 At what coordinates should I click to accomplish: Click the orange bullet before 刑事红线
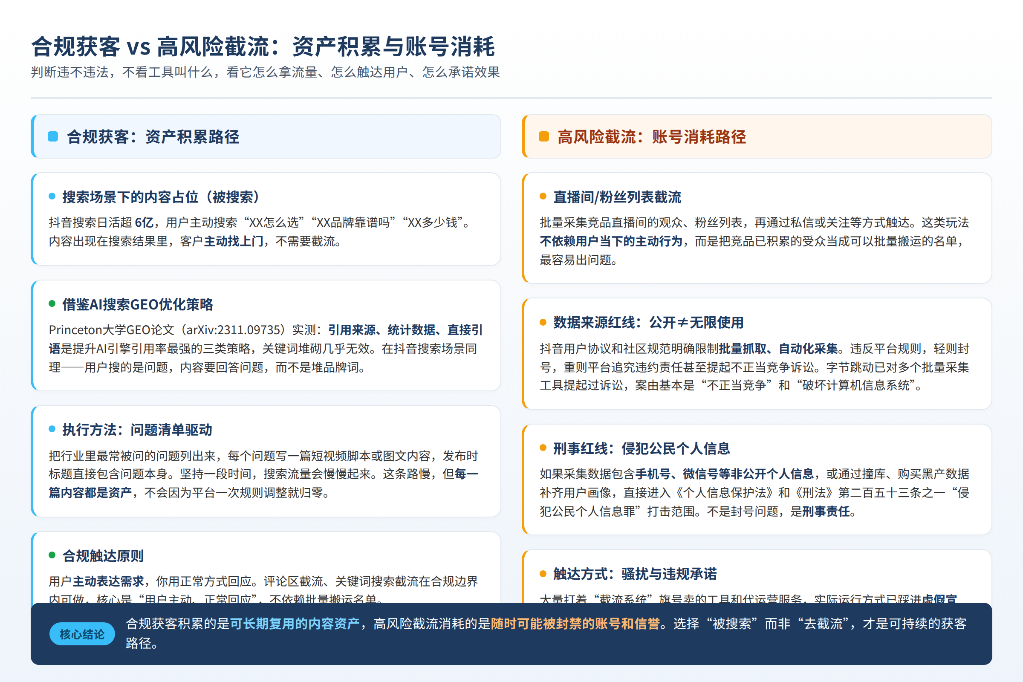pos(543,448)
